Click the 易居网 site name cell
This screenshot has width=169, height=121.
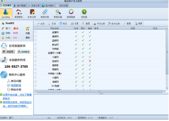pos(55,69)
